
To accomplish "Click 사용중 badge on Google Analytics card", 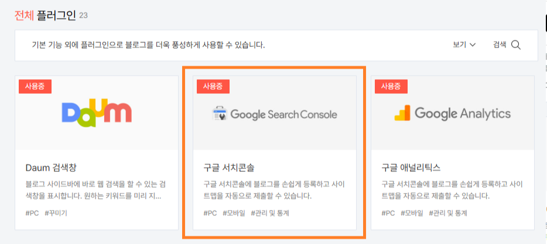I will 391,86.
